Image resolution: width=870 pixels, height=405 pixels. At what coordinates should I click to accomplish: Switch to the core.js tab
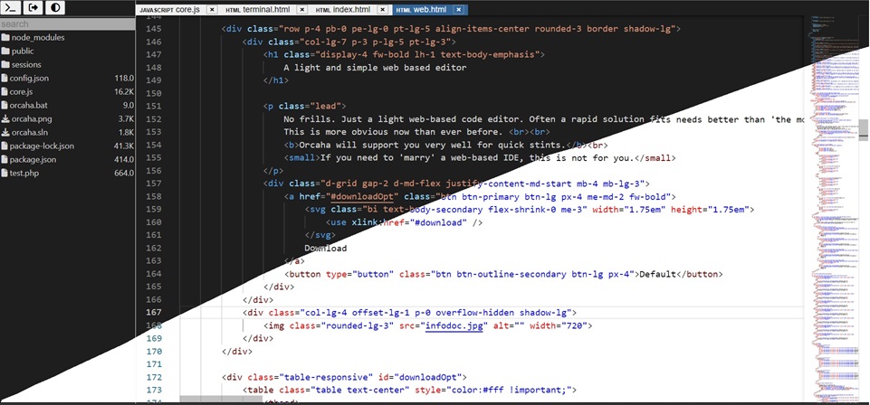[x=171, y=9]
